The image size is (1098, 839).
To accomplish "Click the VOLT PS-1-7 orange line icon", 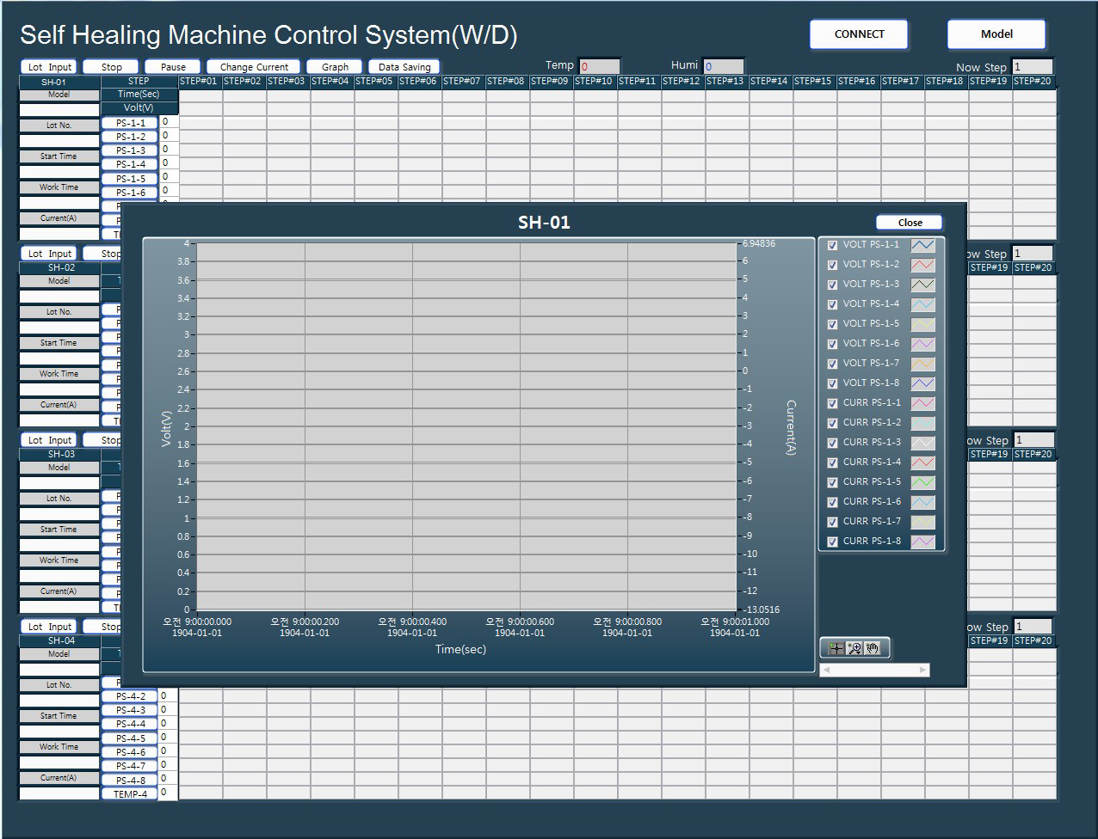I will click(x=922, y=364).
